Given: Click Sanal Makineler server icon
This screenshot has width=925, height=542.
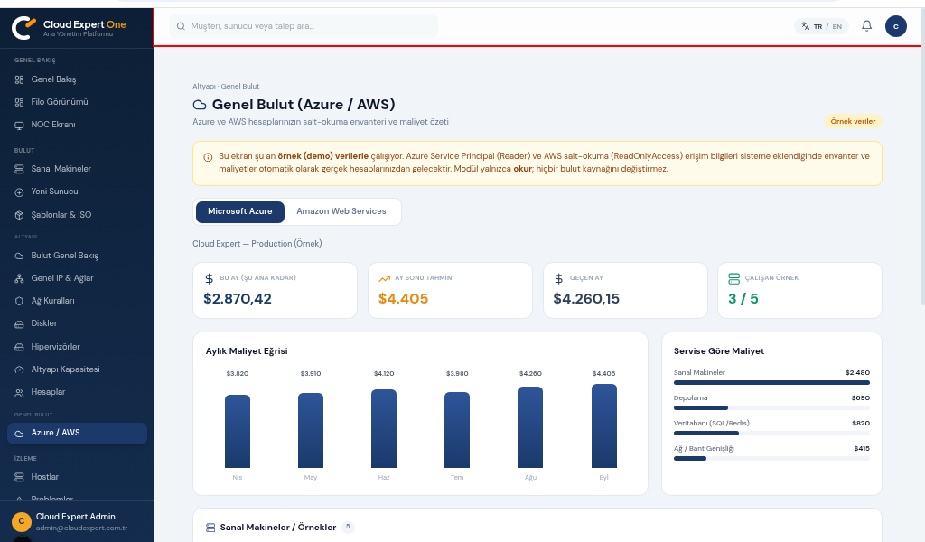Looking at the screenshot, I should pyautogui.click(x=20, y=169).
